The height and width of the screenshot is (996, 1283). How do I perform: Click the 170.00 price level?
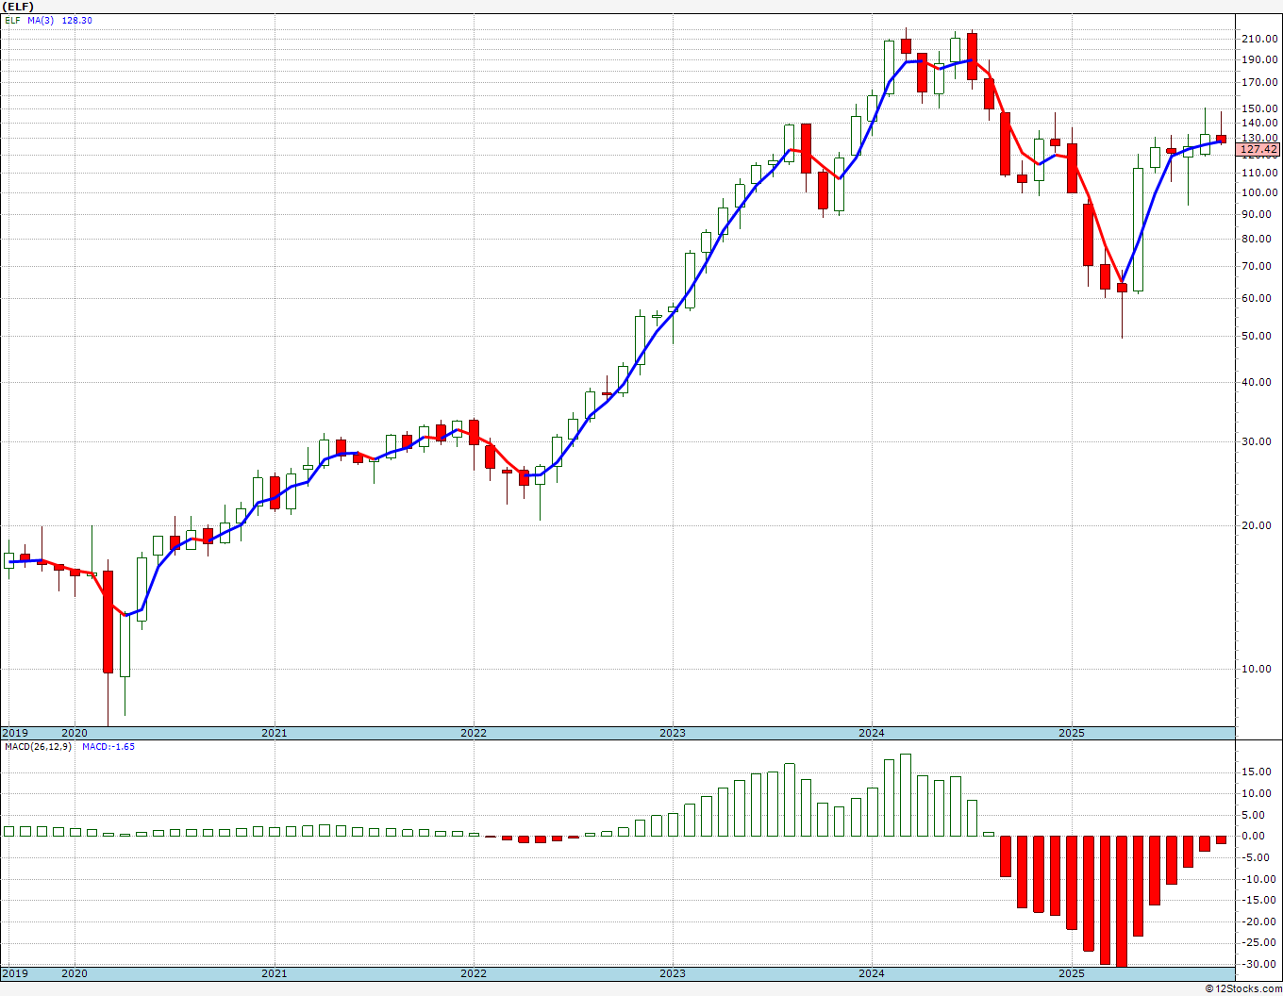pyautogui.click(x=1258, y=82)
